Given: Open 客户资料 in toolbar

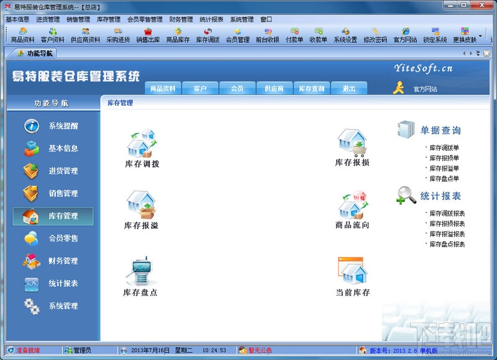Looking at the screenshot, I should [53, 35].
